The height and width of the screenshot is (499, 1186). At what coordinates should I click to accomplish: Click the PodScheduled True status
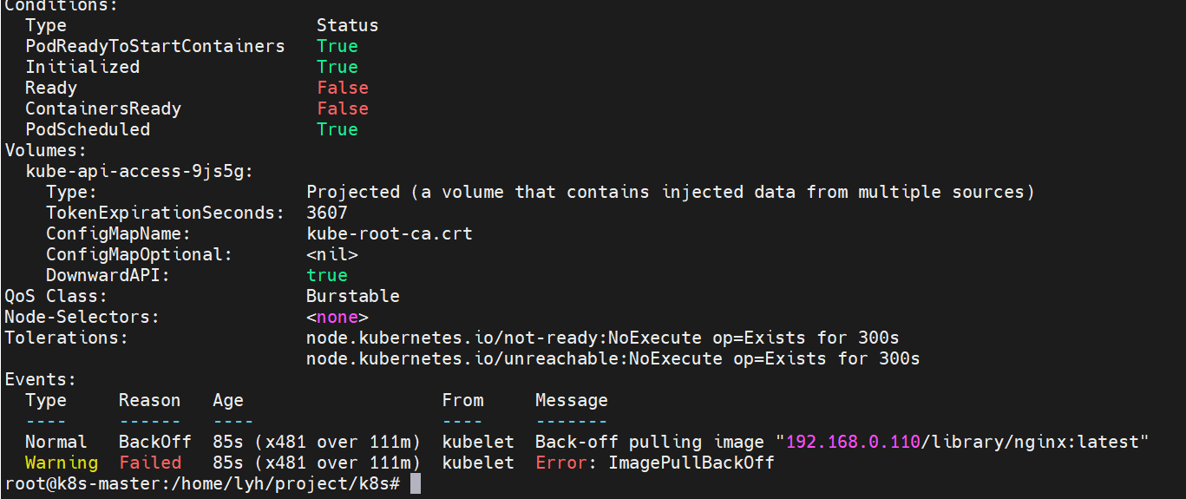point(337,129)
